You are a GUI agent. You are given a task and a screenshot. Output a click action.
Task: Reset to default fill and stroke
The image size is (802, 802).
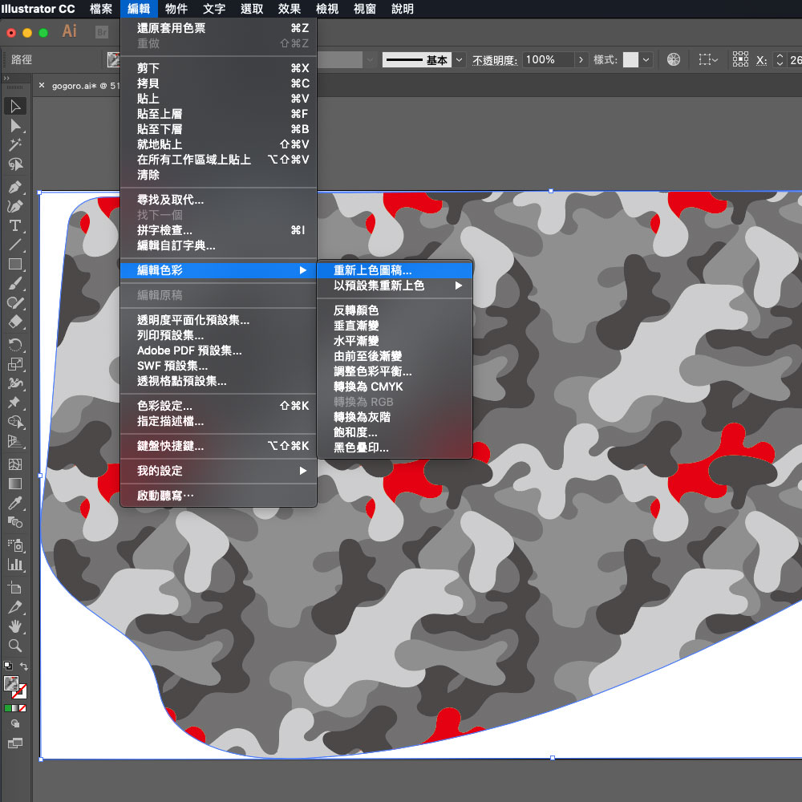pyautogui.click(x=8, y=666)
